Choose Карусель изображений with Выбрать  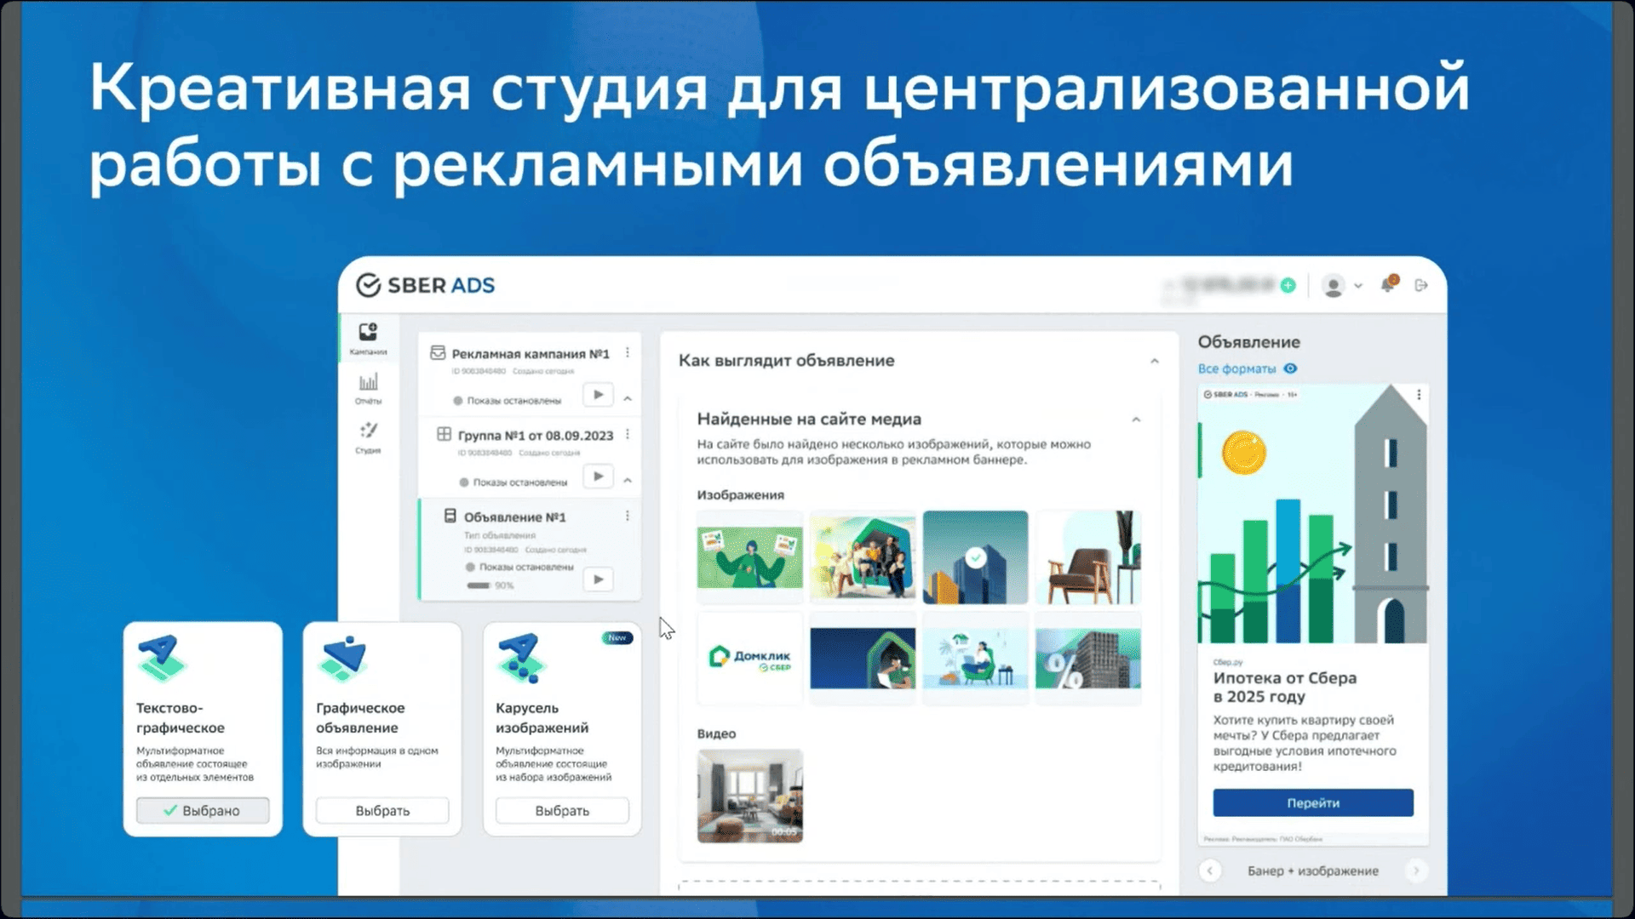[x=562, y=810]
